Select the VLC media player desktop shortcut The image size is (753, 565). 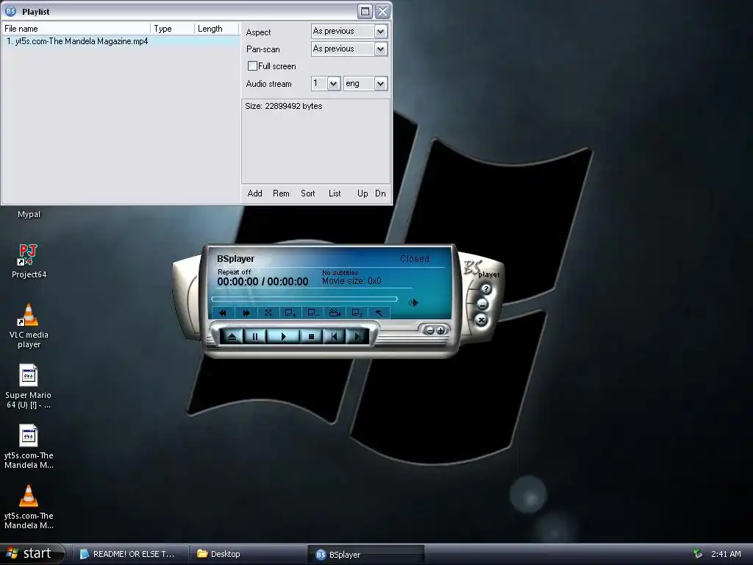(x=29, y=326)
